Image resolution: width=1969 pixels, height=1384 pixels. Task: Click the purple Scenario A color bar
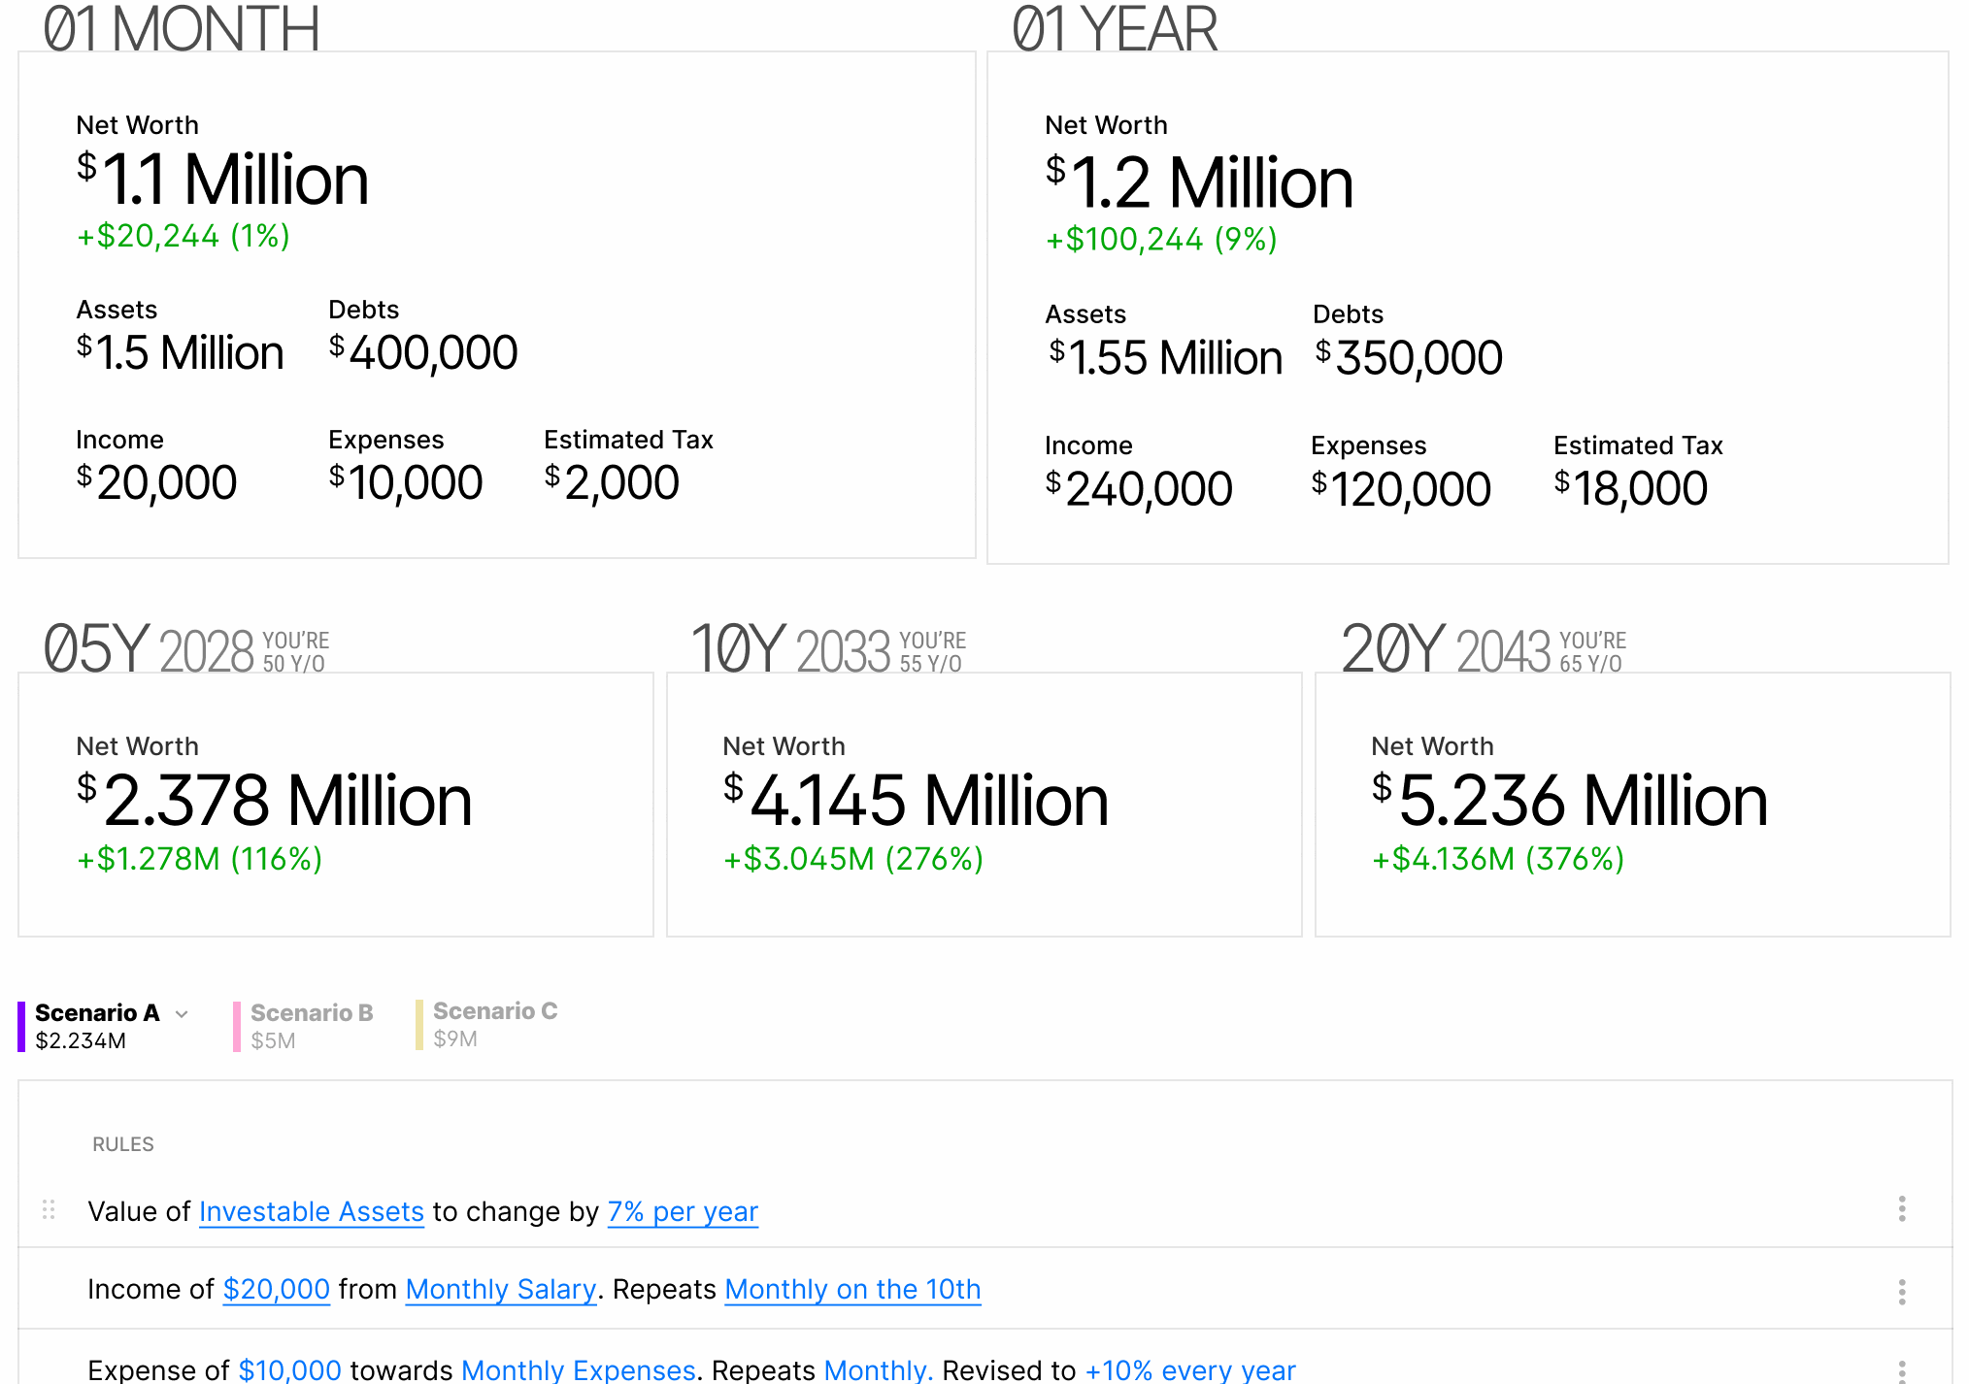click(x=21, y=1026)
